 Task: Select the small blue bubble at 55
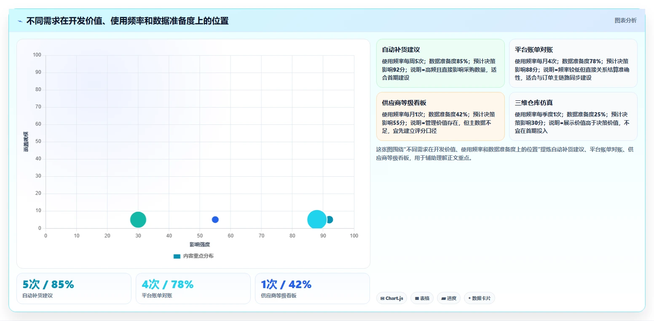pyautogui.click(x=215, y=219)
